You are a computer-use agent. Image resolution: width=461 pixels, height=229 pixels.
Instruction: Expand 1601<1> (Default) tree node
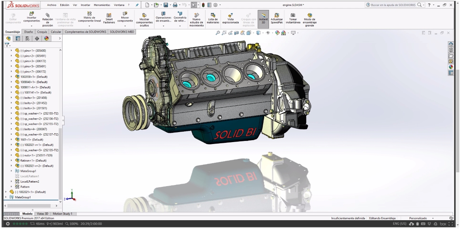(12, 140)
